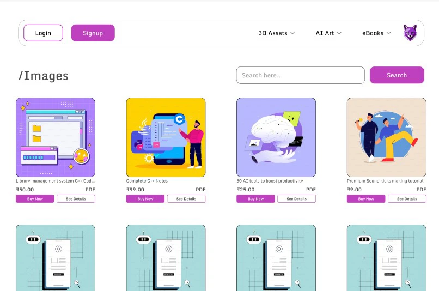
Task: Click the Signup button
Action: pyautogui.click(x=93, y=33)
